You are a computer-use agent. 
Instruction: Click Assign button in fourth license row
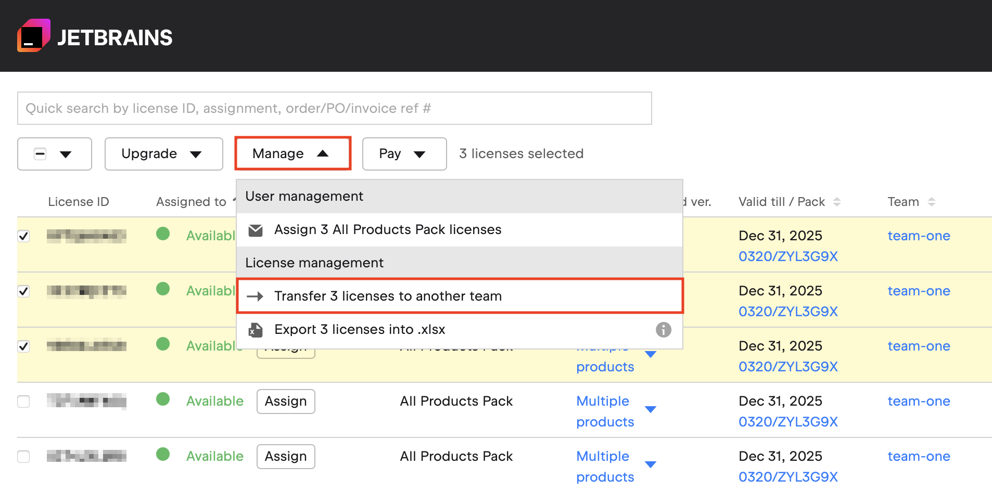click(x=286, y=402)
